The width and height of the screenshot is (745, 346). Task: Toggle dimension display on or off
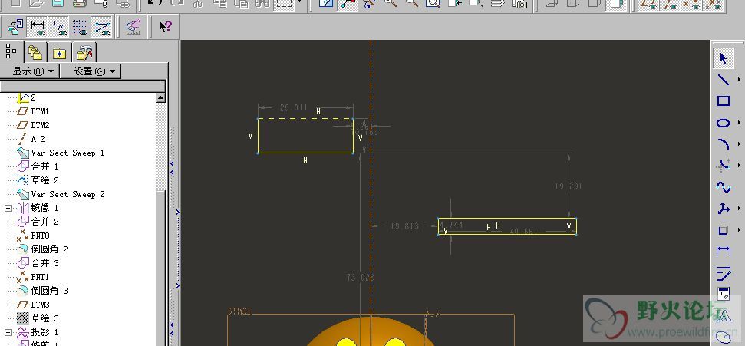click(x=37, y=27)
